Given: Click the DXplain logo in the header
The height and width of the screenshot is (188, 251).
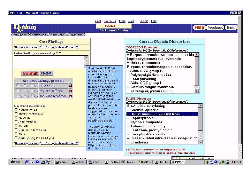Looking at the screenshot, I should point(25,28).
